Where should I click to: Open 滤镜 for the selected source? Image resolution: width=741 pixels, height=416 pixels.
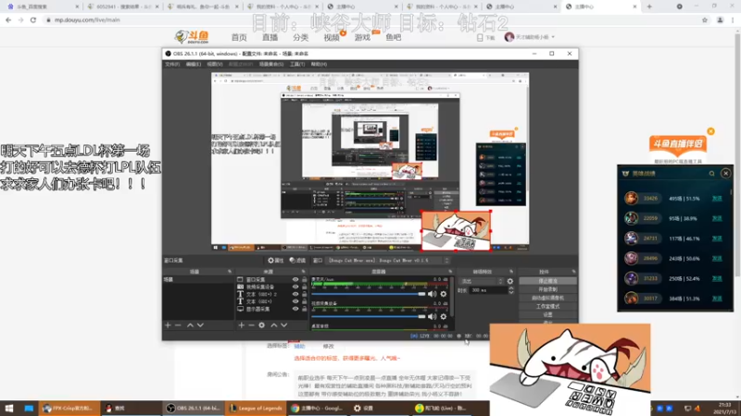297,261
